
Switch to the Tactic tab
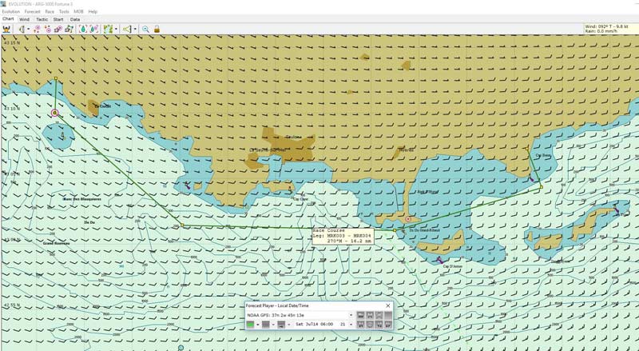42,19
